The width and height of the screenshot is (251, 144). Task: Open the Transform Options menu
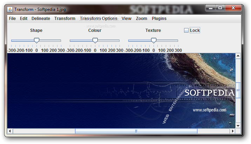(99, 19)
